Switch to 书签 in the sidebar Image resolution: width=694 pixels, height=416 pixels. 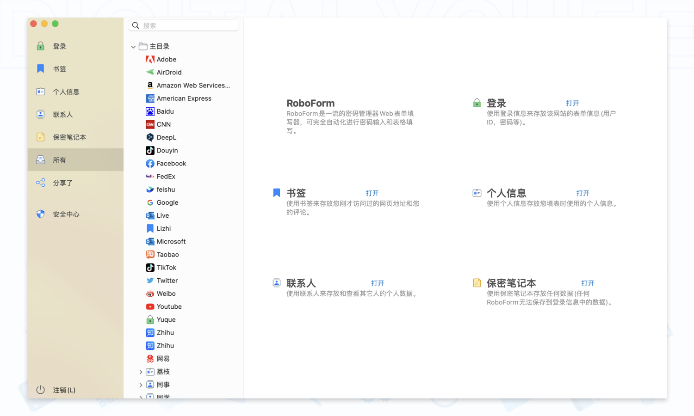[75, 69]
